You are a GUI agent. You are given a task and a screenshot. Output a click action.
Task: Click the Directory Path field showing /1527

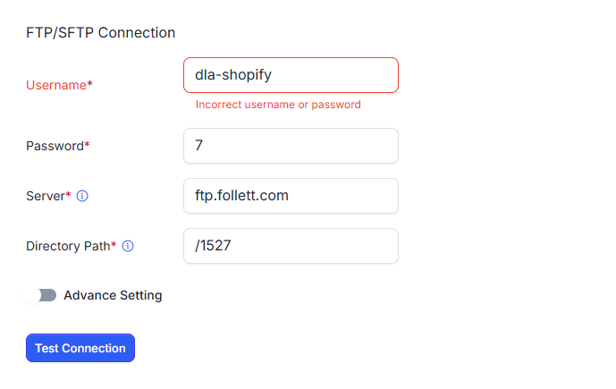(x=291, y=246)
